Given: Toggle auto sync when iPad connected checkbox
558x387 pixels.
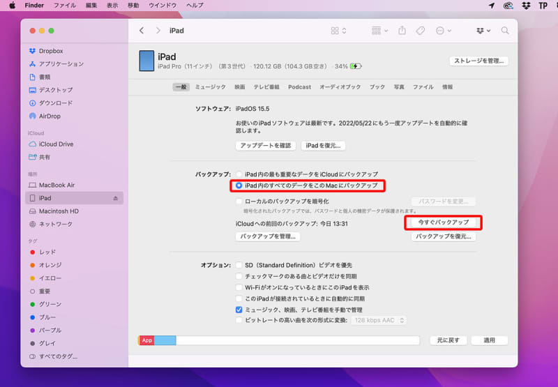Looking at the screenshot, I should point(239,298).
